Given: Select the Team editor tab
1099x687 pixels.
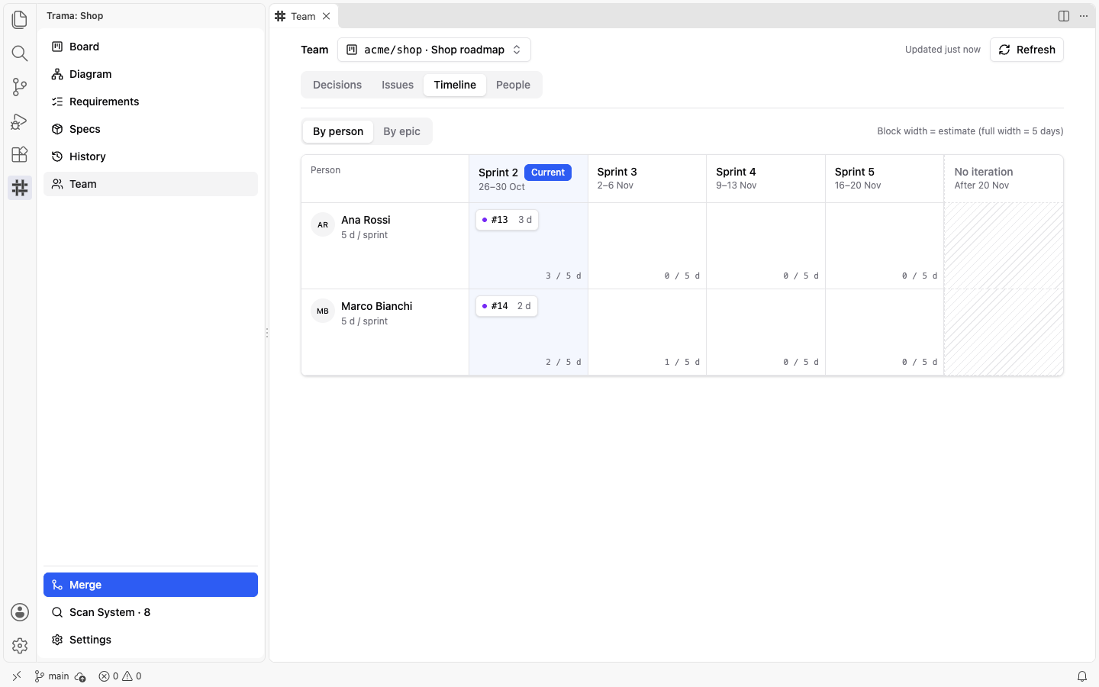Looking at the screenshot, I should pyautogui.click(x=304, y=16).
